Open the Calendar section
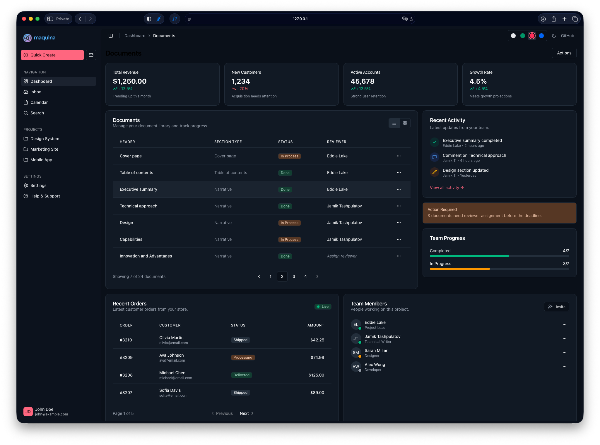Viewport: 600px width, 445px height. [39, 102]
